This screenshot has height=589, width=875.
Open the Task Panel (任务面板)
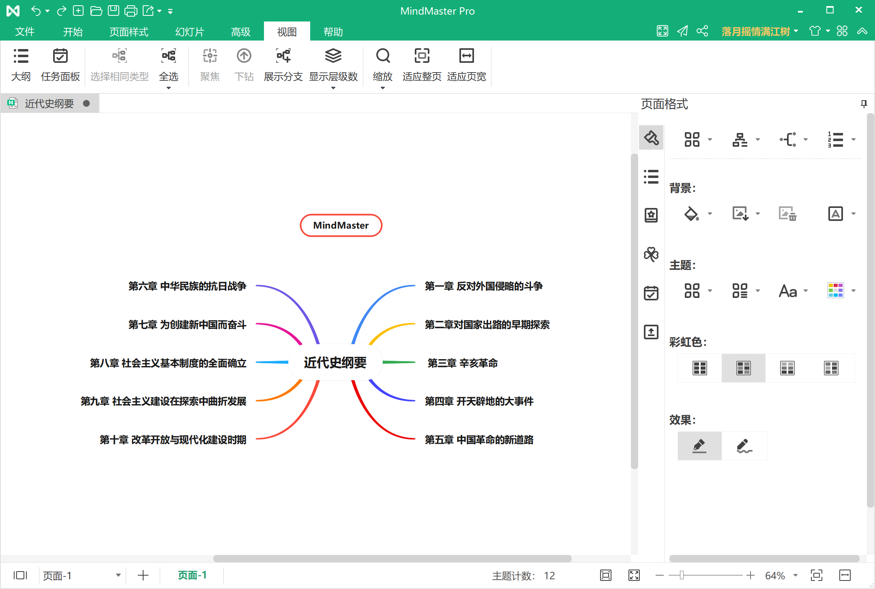pyautogui.click(x=60, y=65)
